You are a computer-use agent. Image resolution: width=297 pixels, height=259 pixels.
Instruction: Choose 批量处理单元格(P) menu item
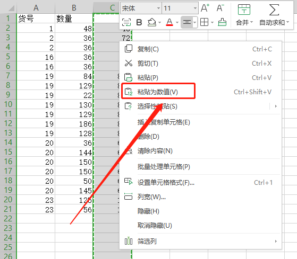[201, 166]
